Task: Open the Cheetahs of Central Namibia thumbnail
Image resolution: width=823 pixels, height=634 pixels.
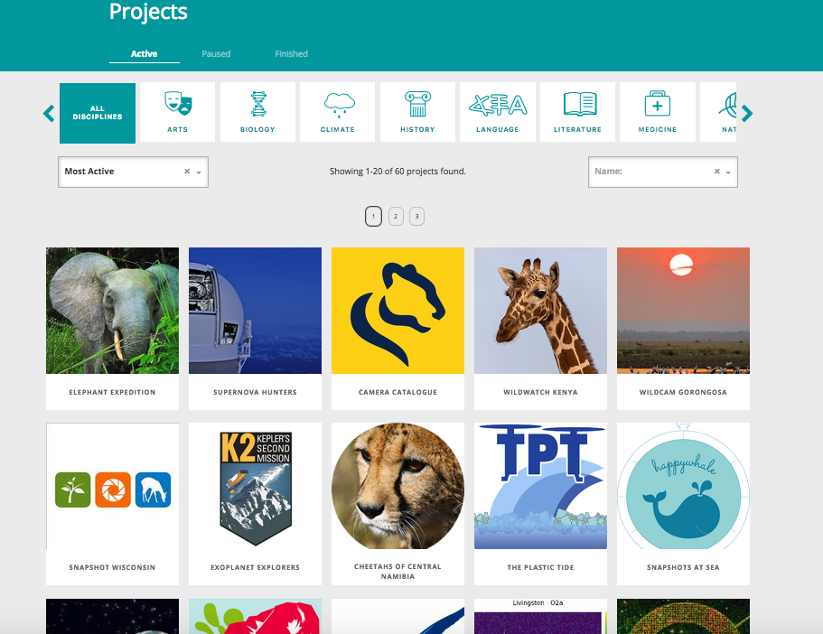Action: point(397,486)
